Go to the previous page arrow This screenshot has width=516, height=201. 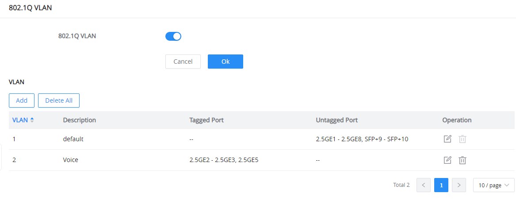(424, 185)
